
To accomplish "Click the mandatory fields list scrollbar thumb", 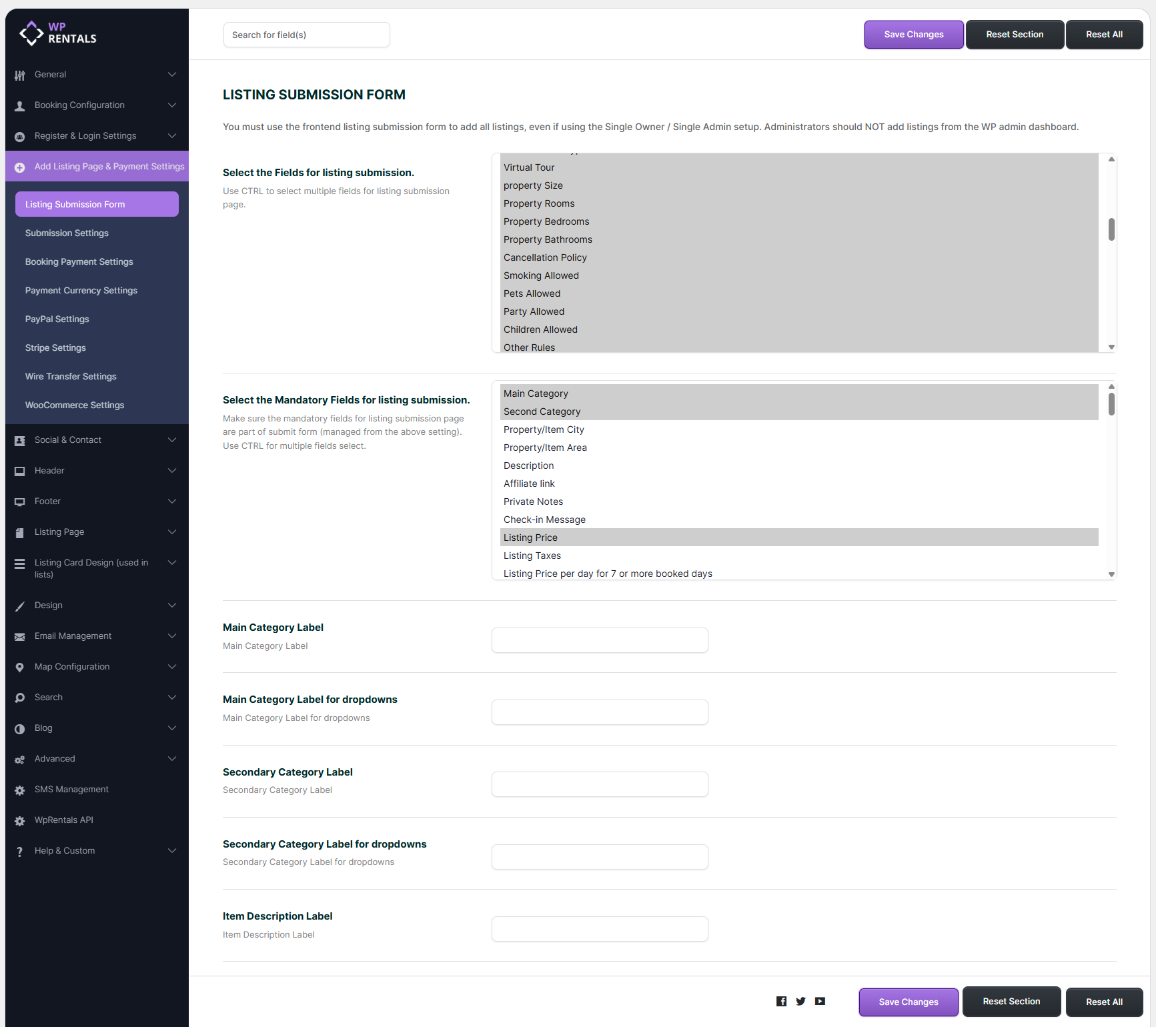I will point(1111,404).
